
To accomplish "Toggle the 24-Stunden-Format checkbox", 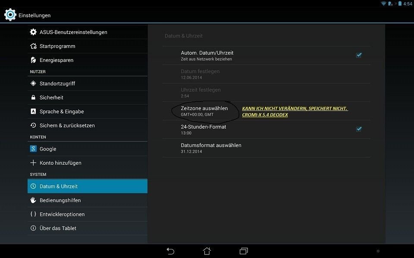I will 359,129.
